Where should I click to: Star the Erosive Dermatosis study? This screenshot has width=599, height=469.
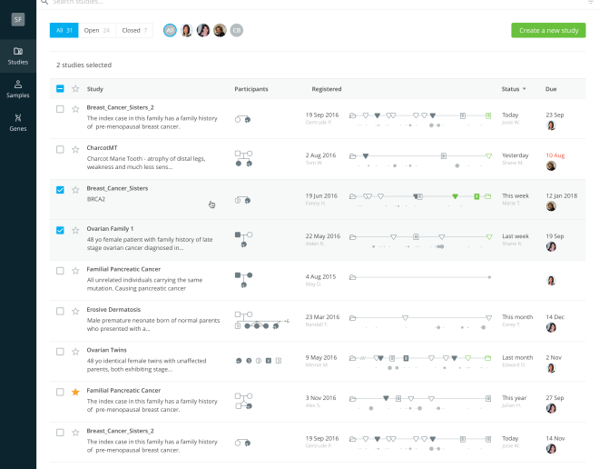pyautogui.click(x=75, y=311)
